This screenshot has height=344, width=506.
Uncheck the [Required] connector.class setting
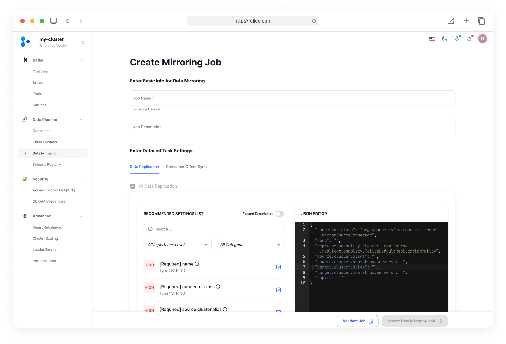[279, 290]
